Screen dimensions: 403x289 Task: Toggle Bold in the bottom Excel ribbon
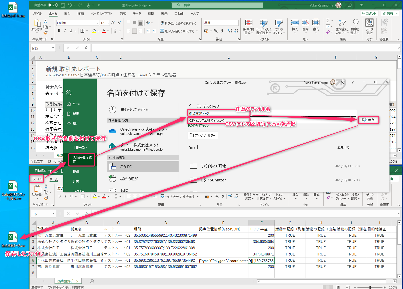coord(60,196)
